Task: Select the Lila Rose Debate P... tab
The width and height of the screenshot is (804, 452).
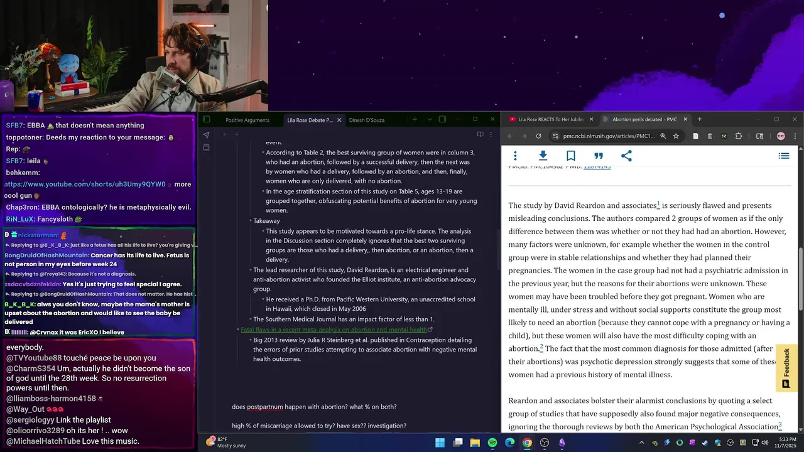Action: point(310,120)
